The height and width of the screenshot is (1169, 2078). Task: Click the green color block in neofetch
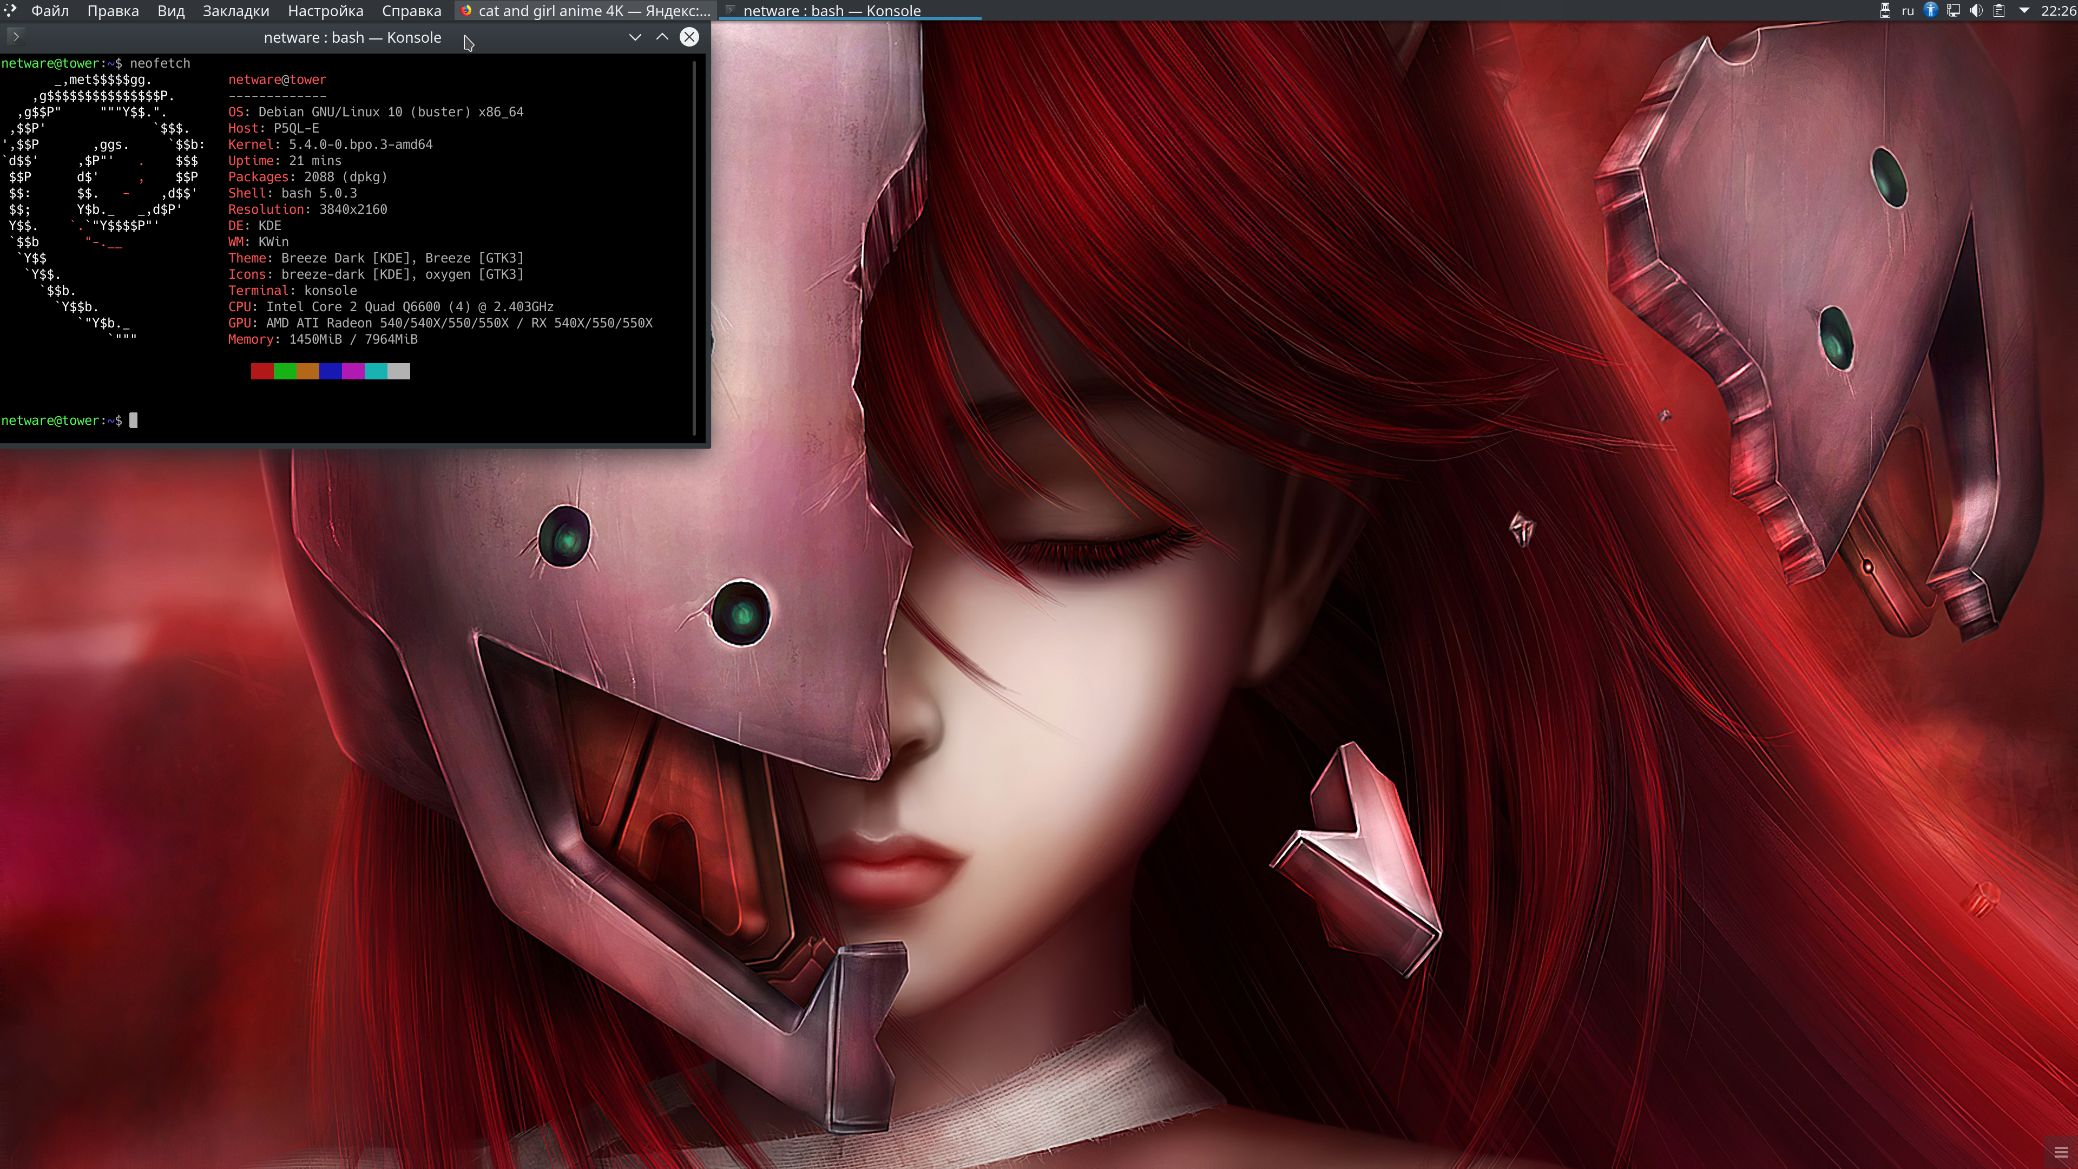click(285, 371)
